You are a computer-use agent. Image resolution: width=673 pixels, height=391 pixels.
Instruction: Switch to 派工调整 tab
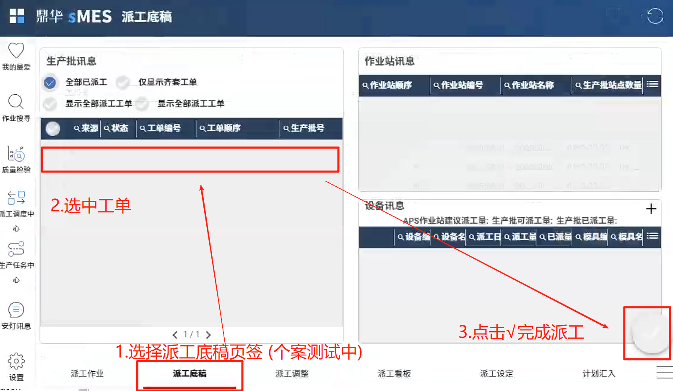click(x=292, y=373)
